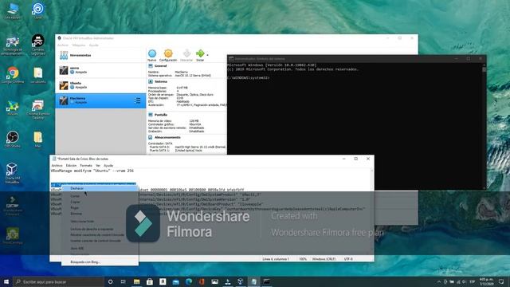
Task: Open Microsoft Edge from the taskbar
Action: 189,281
